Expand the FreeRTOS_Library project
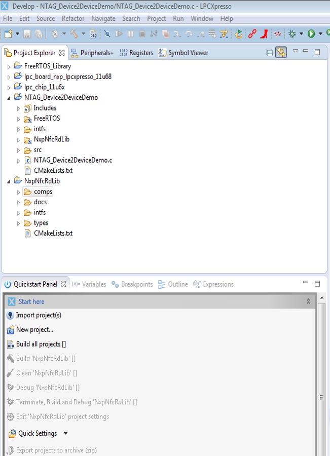Image resolution: width=330 pixels, height=456 pixels. tap(9, 66)
